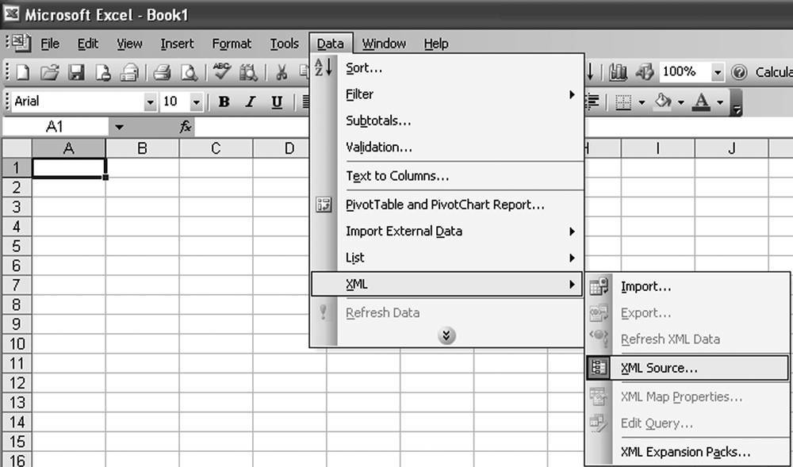Apply underline formatting
Viewport: 793px width, 467px height.
(276, 102)
